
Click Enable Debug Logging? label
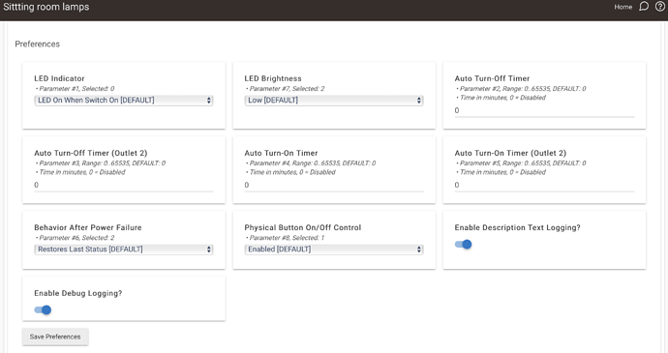(78, 293)
